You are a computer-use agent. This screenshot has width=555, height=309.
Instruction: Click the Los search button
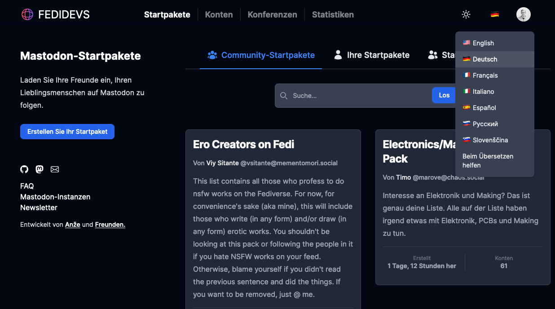pyautogui.click(x=444, y=95)
